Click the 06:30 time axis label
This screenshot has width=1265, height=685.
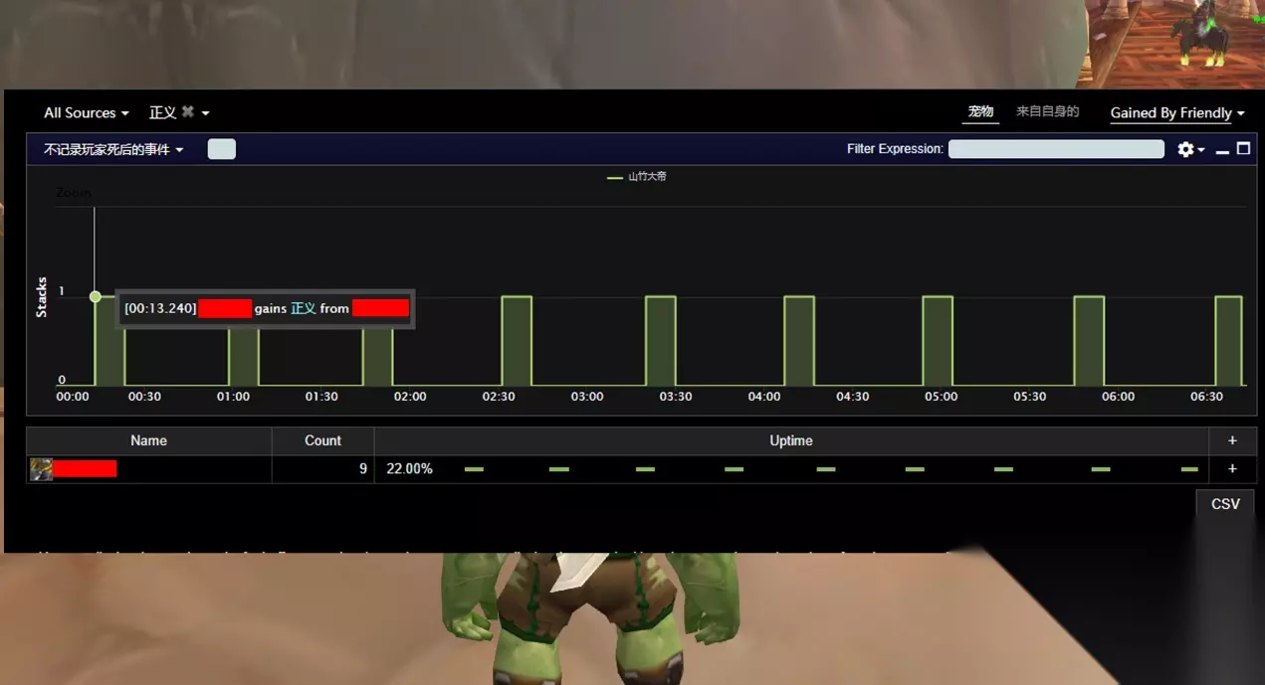1206,396
